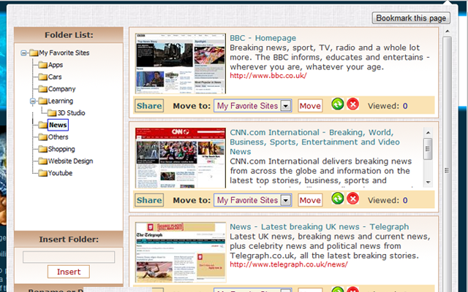The height and width of the screenshot is (292, 468).
Task: Open Move to dropdown for CNN bookmark
Action: coord(286,200)
